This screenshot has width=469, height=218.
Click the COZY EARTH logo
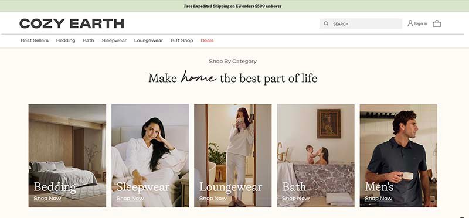point(72,23)
